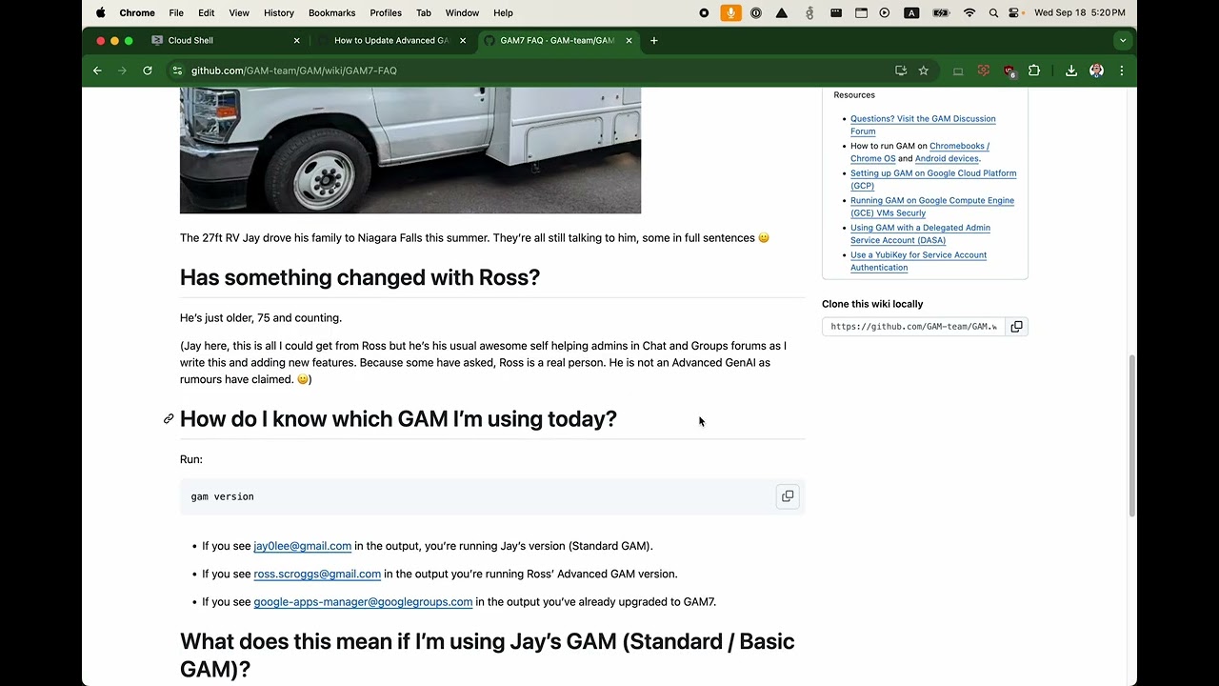Close the Cloud Shell tab
Image resolution: width=1219 pixels, height=686 pixels.
(296, 41)
